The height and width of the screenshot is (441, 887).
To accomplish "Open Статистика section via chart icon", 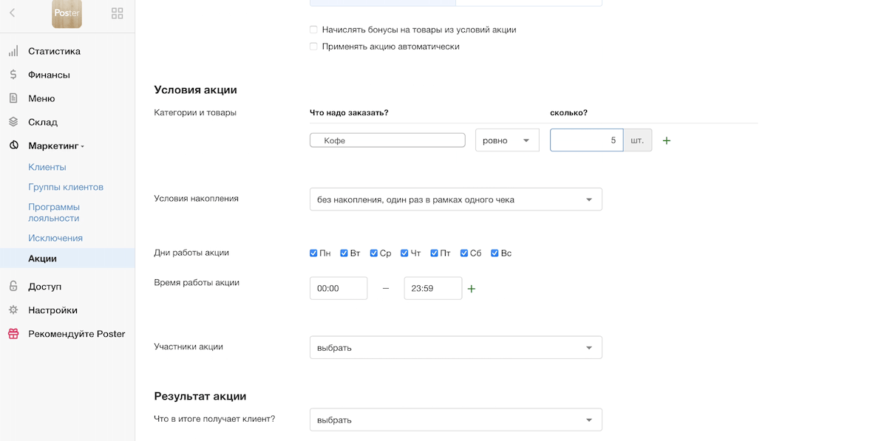I will [x=13, y=51].
